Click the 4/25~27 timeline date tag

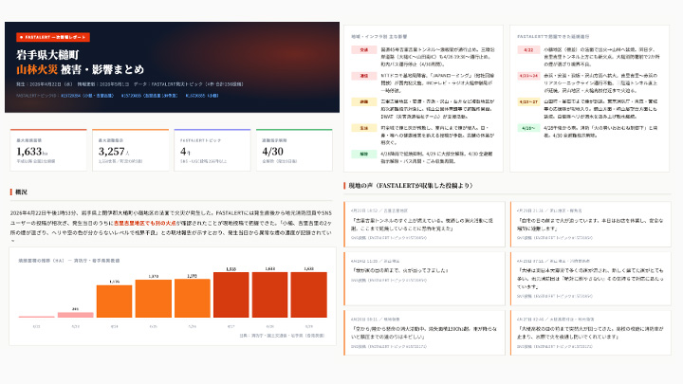tap(528, 101)
